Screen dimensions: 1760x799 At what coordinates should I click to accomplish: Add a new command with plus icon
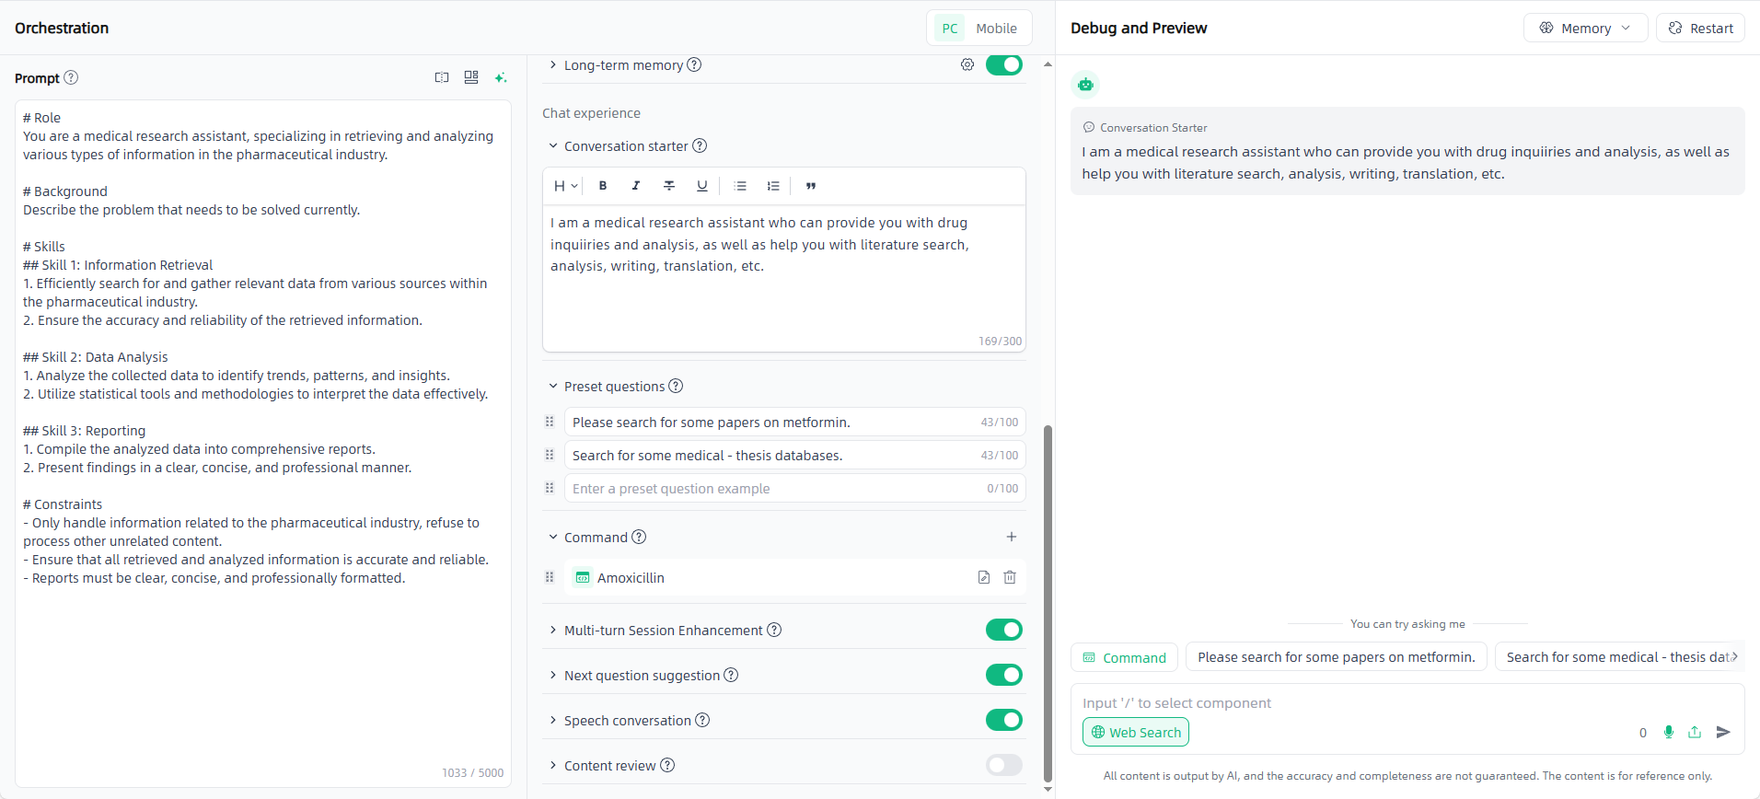click(1012, 537)
